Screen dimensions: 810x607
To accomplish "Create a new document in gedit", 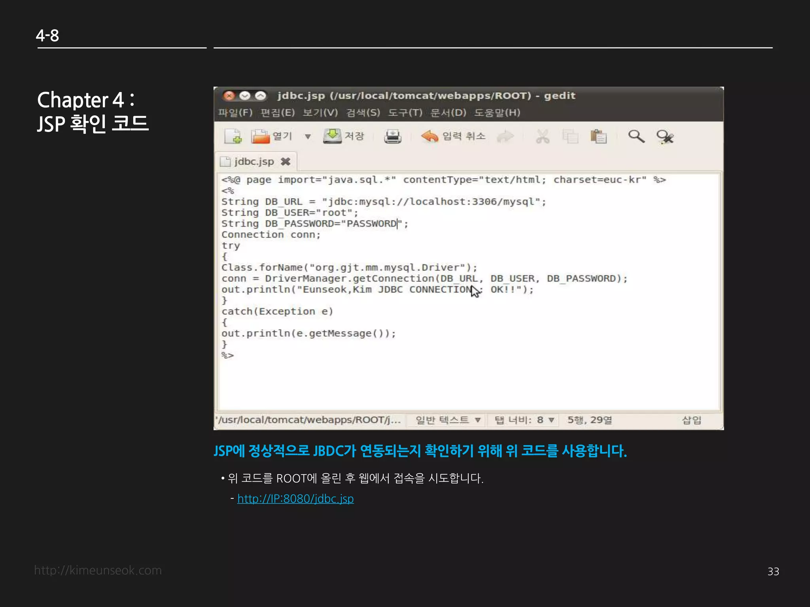I will point(233,136).
